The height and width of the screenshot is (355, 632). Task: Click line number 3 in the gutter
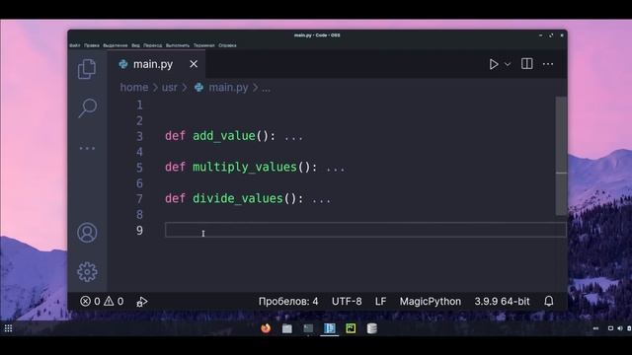(139, 136)
